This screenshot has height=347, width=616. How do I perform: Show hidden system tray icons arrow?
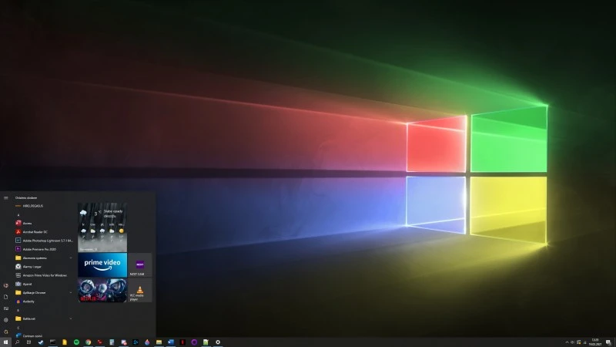tap(567, 342)
